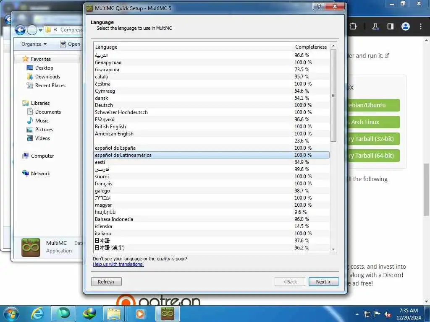Viewport: 430px width, 322px height.
Task: Click the Tarball (32-bit) download button
Action: point(373,139)
